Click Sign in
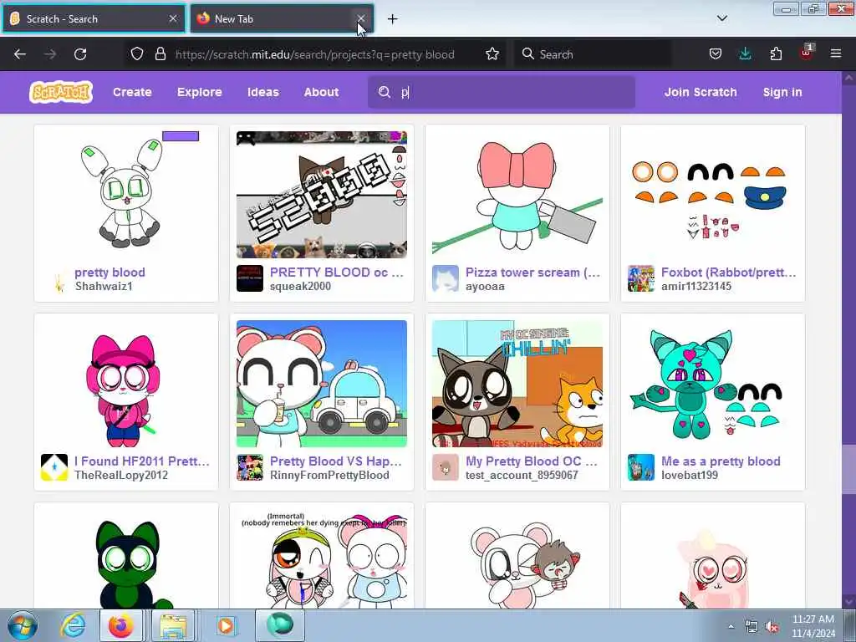The height and width of the screenshot is (642, 856). tap(782, 92)
